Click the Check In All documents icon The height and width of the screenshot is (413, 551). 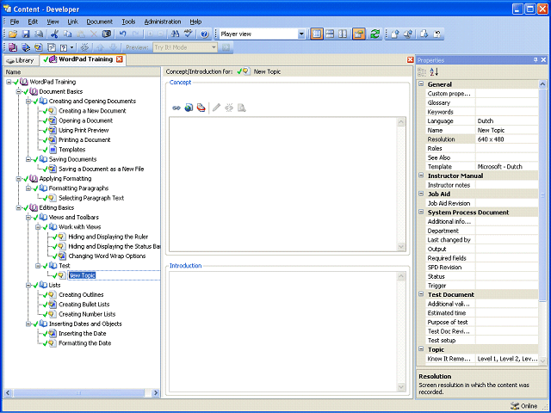pyautogui.click(x=408, y=34)
